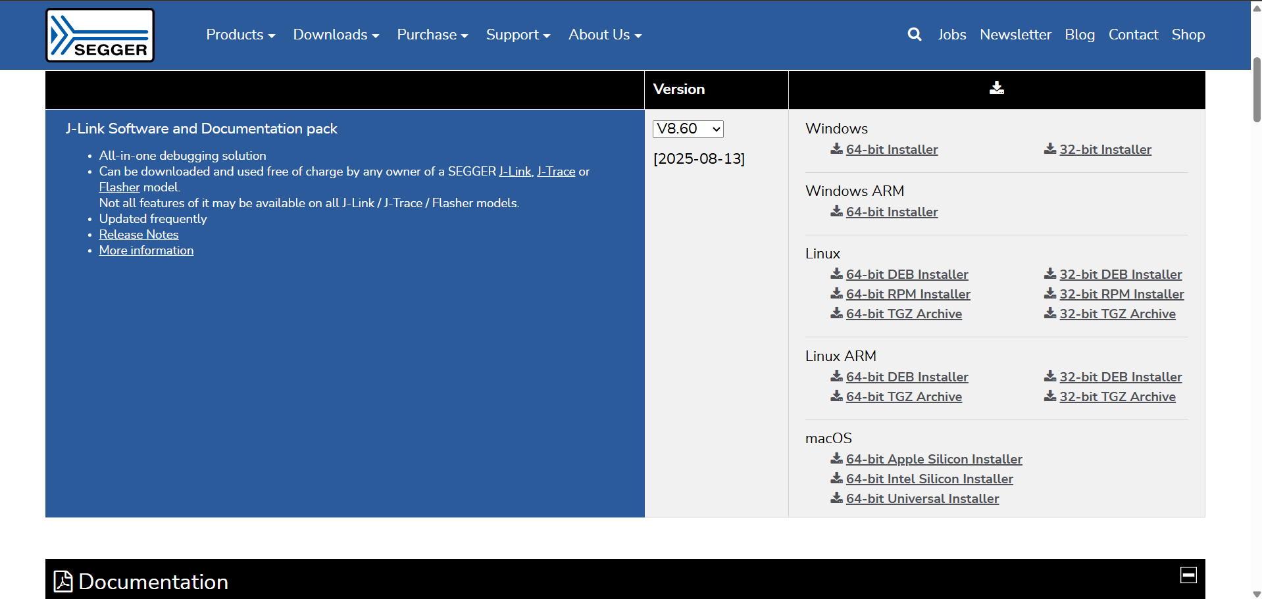Open the V8.60 version dropdown

[688, 129]
